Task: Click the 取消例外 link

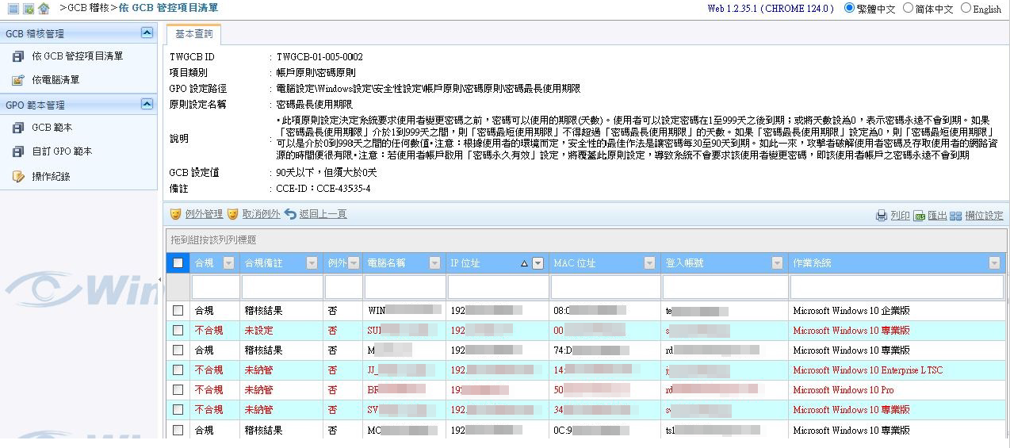Action: click(x=261, y=214)
